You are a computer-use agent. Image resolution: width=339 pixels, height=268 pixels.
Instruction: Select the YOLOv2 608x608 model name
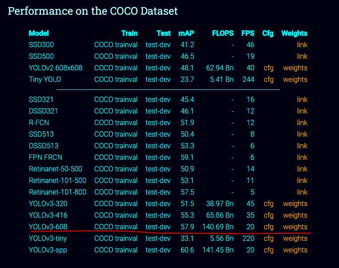coord(56,68)
